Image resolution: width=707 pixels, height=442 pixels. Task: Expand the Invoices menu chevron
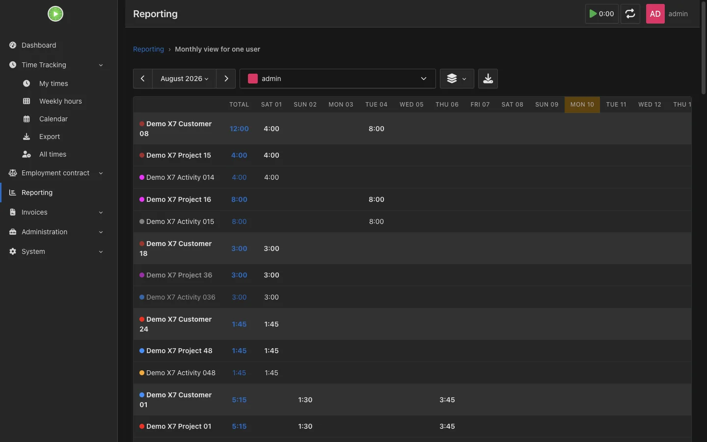101,213
